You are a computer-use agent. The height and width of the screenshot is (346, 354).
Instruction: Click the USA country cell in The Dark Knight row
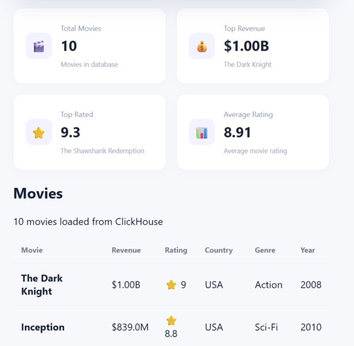214,285
